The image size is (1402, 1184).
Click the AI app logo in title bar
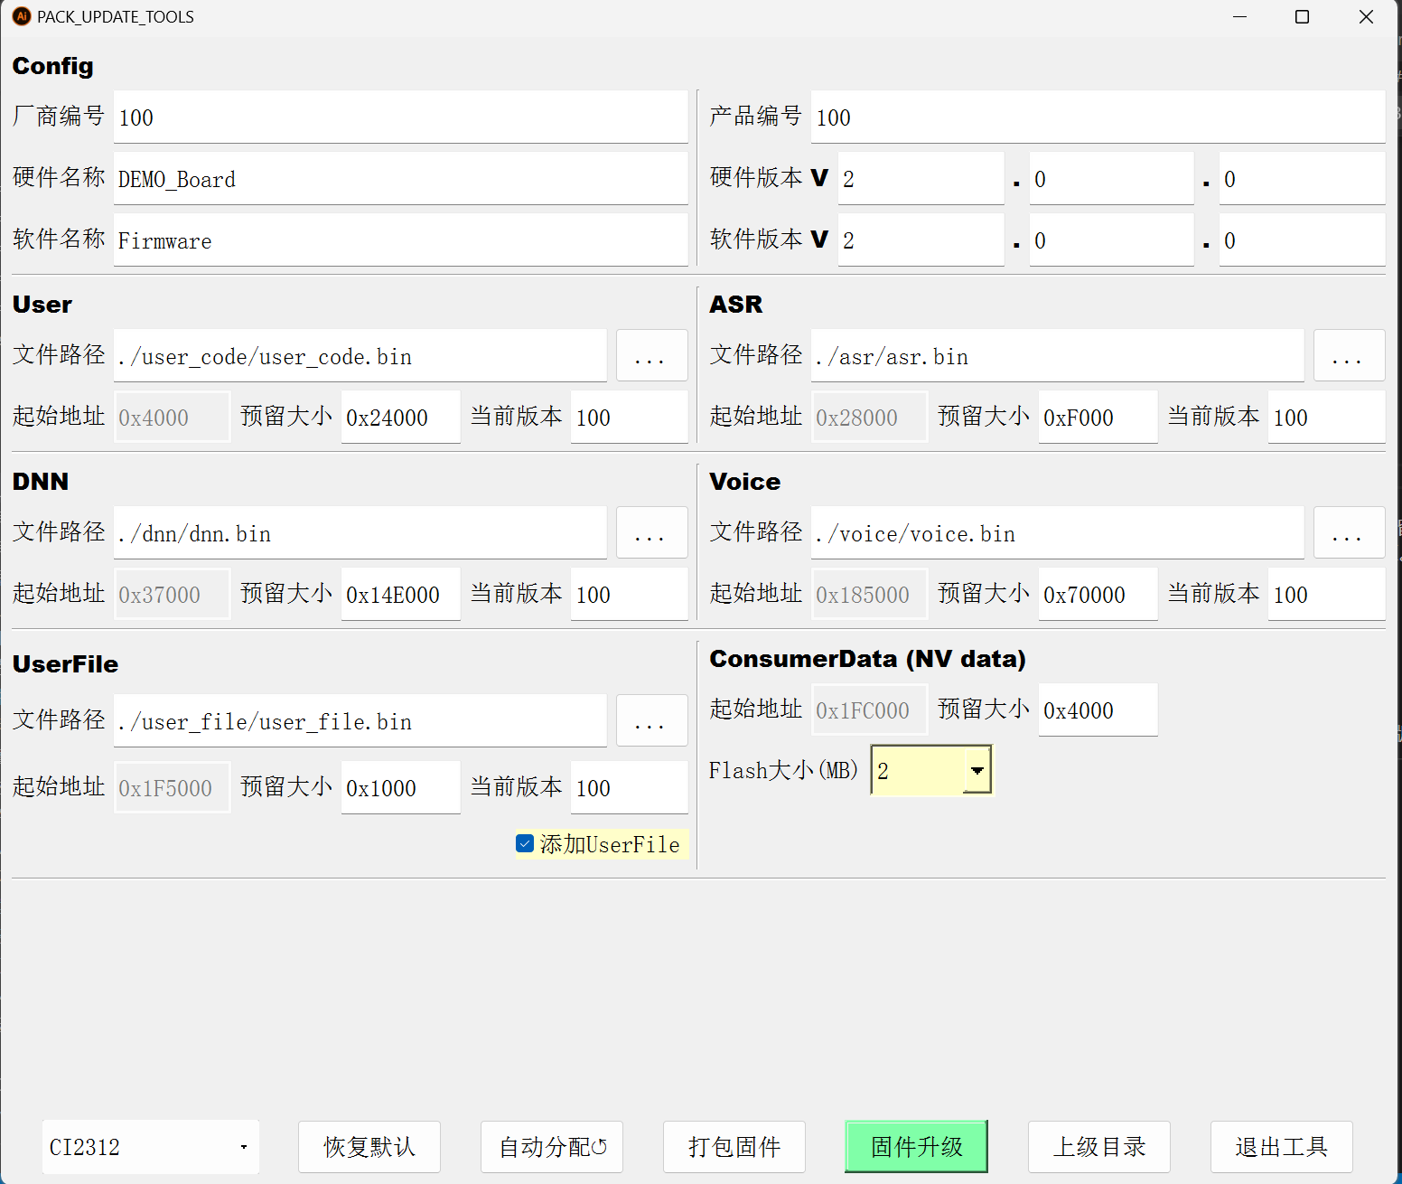click(x=21, y=15)
